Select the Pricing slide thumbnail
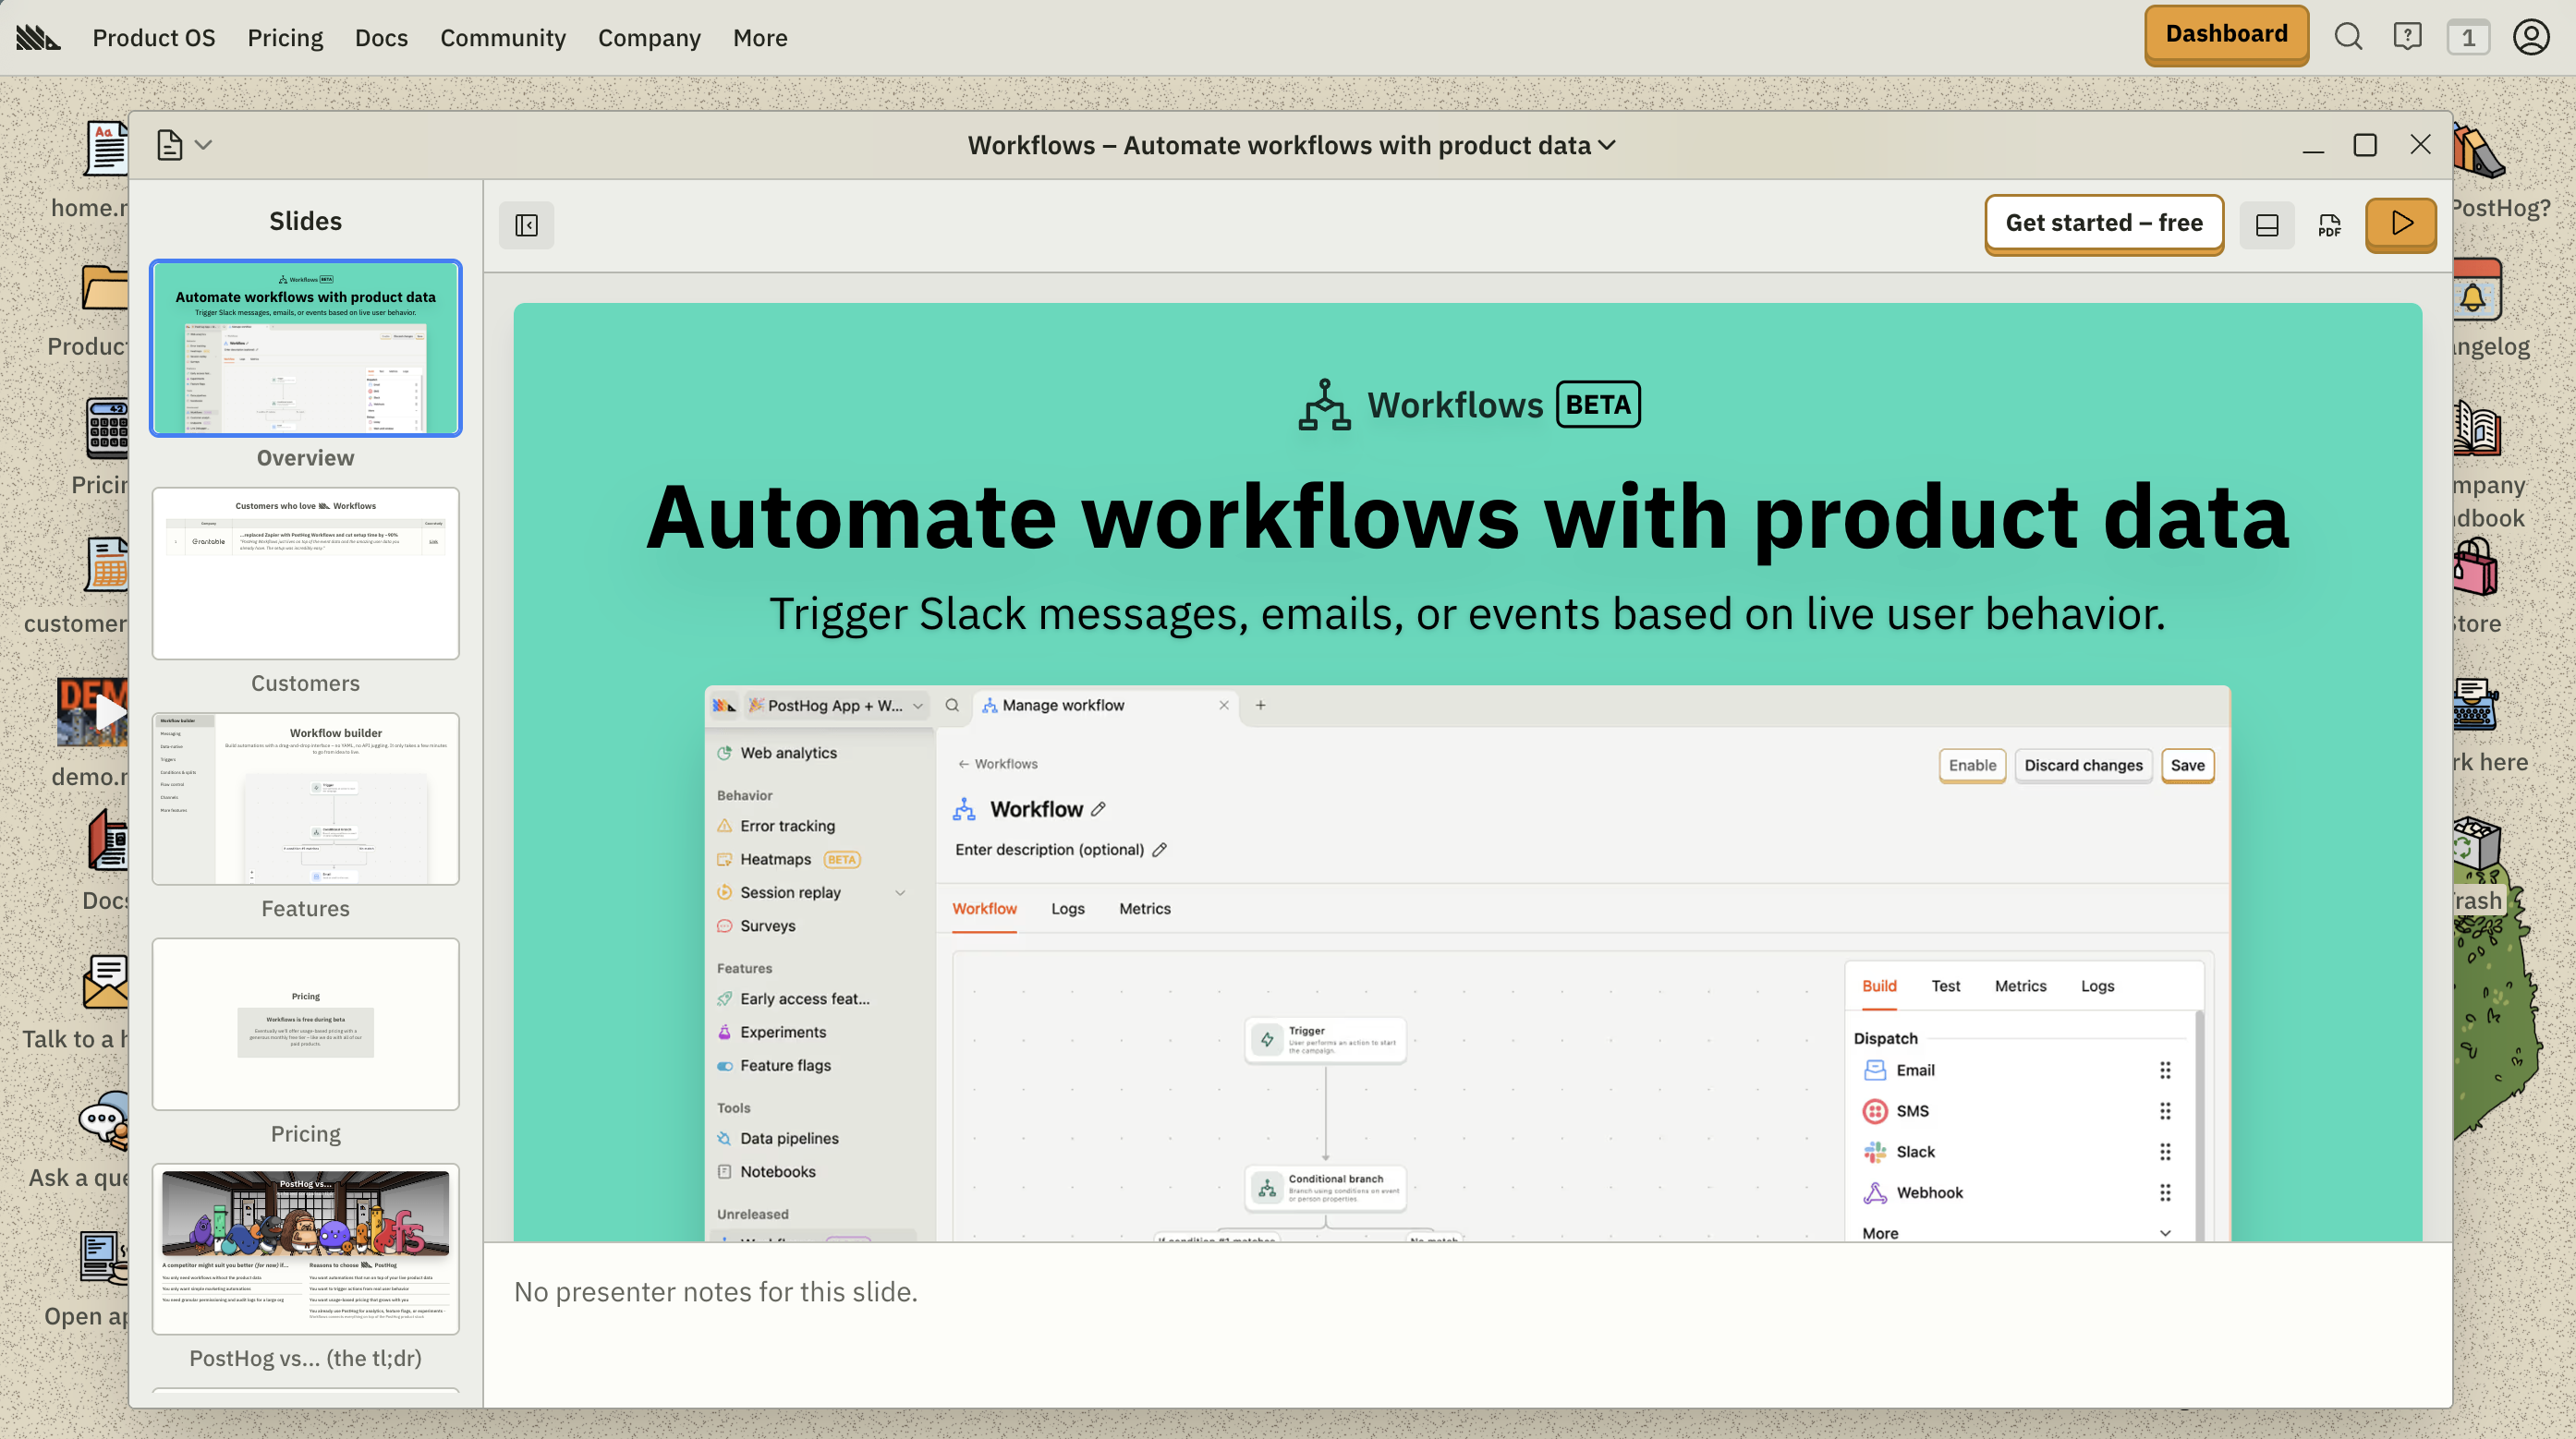The width and height of the screenshot is (2576, 1439). coord(305,1024)
